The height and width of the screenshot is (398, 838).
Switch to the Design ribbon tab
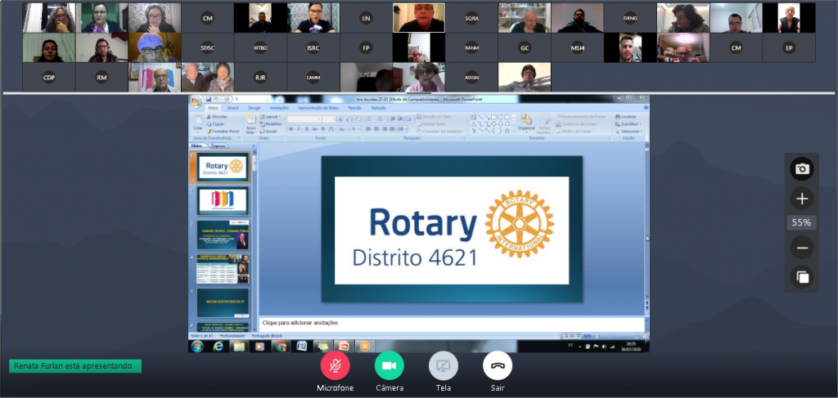[x=255, y=108]
